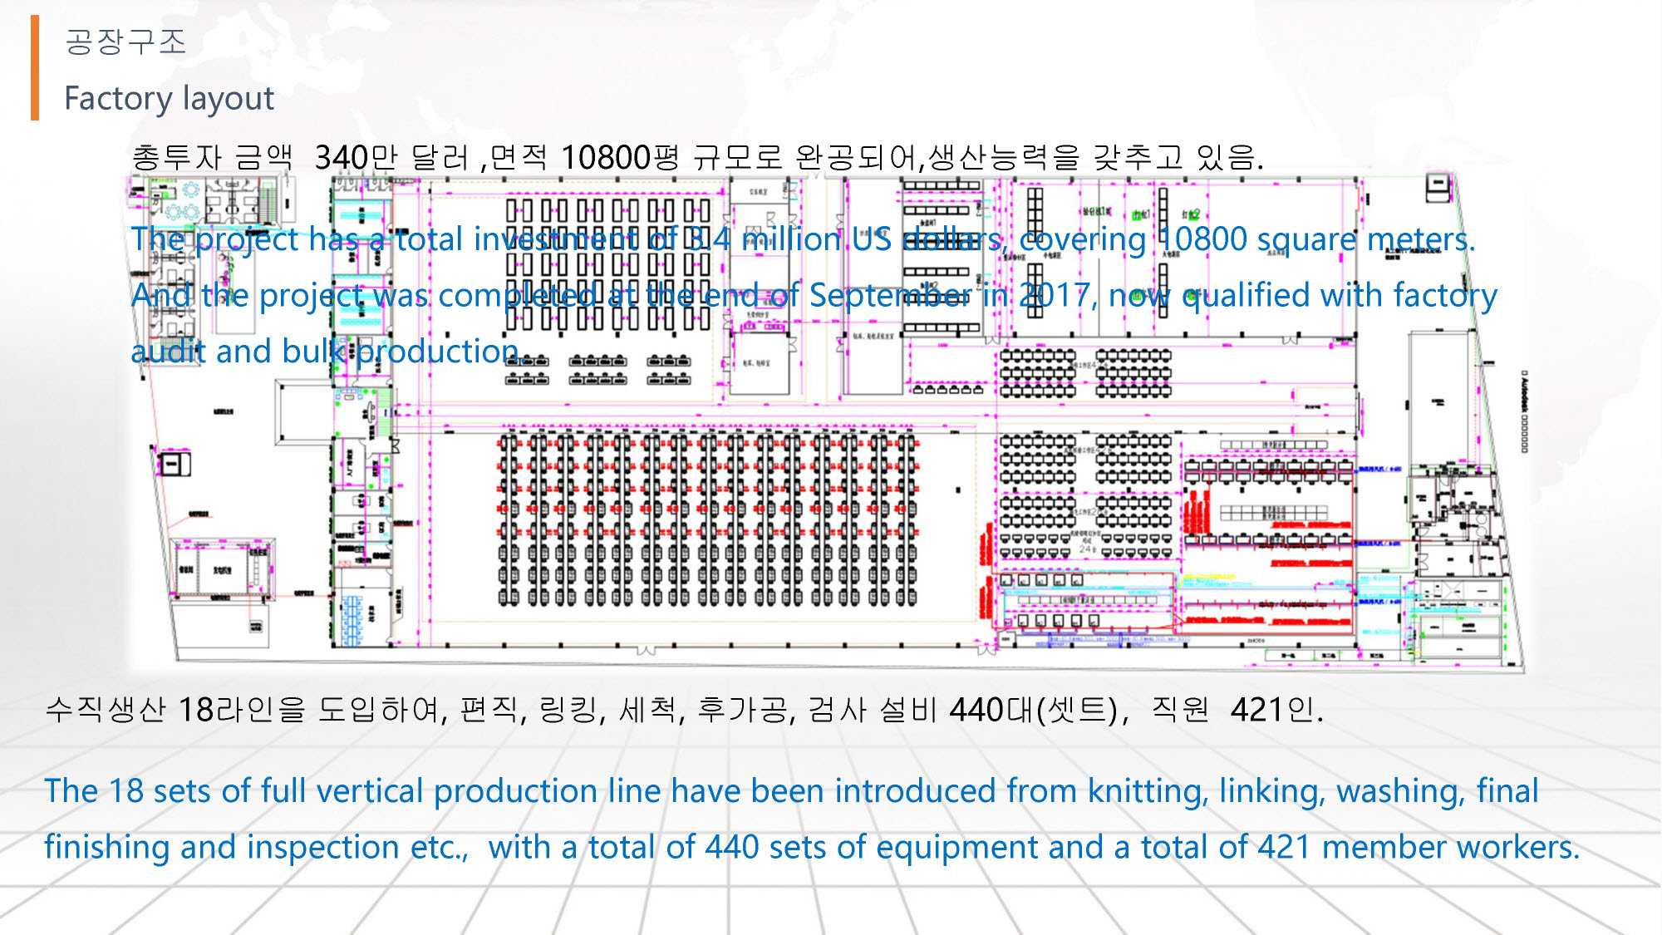Click the vertical Autodesk label beside plan
This screenshot has height=935, width=1662.
coord(1524,411)
